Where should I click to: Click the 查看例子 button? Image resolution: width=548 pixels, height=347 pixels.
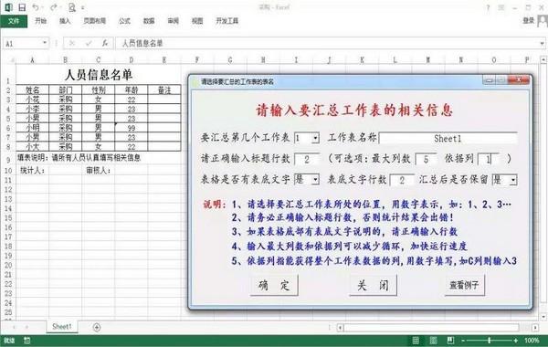(464, 285)
